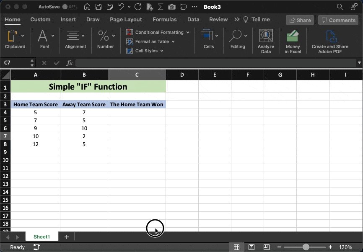Click the Select All corner triangle
The width and height of the screenshot is (363, 252).
(5, 75)
